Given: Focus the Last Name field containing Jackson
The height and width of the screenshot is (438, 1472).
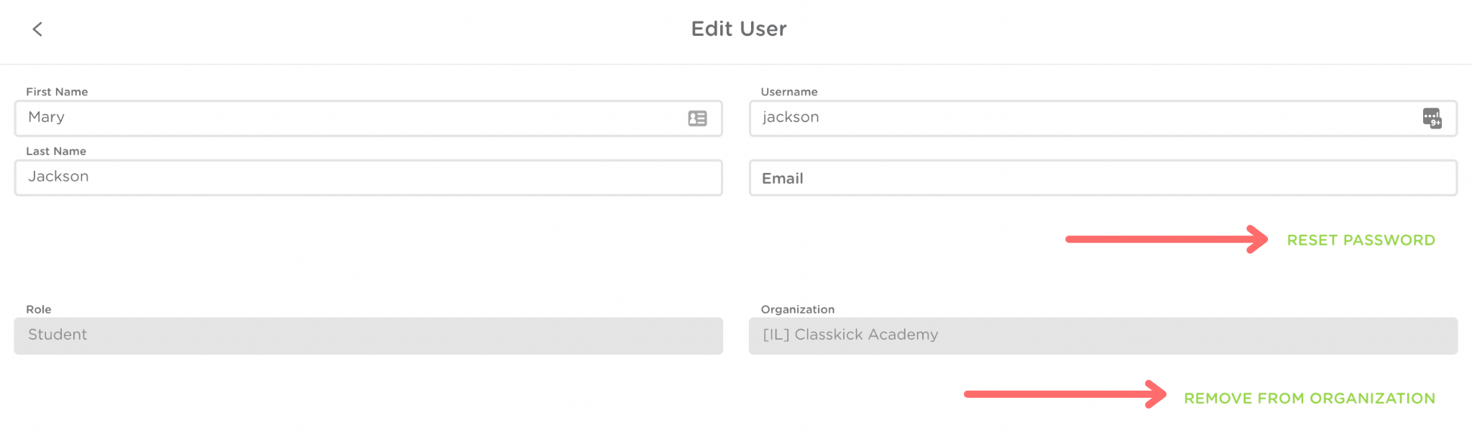Looking at the screenshot, I should pyautogui.click(x=368, y=177).
